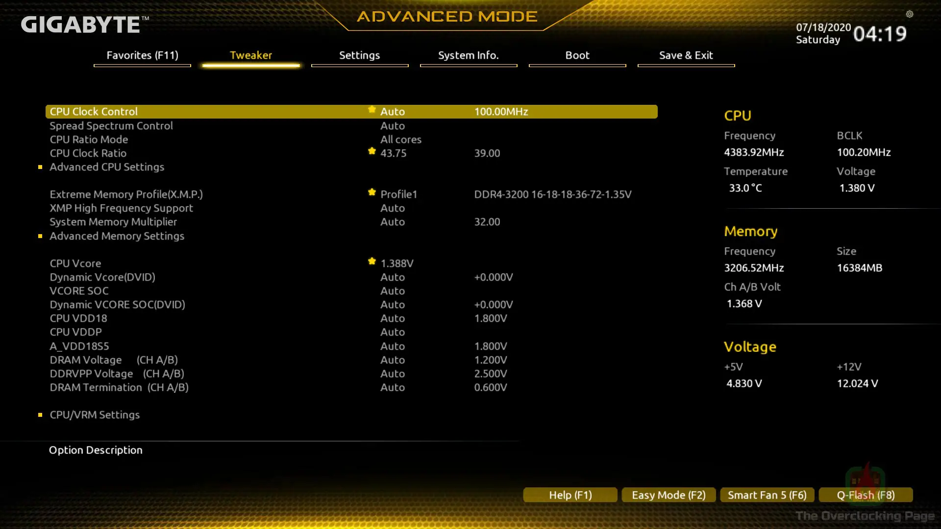Screen dimensions: 941x529
Task: Expand Advanced CPU Settings
Action: coord(107,167)
